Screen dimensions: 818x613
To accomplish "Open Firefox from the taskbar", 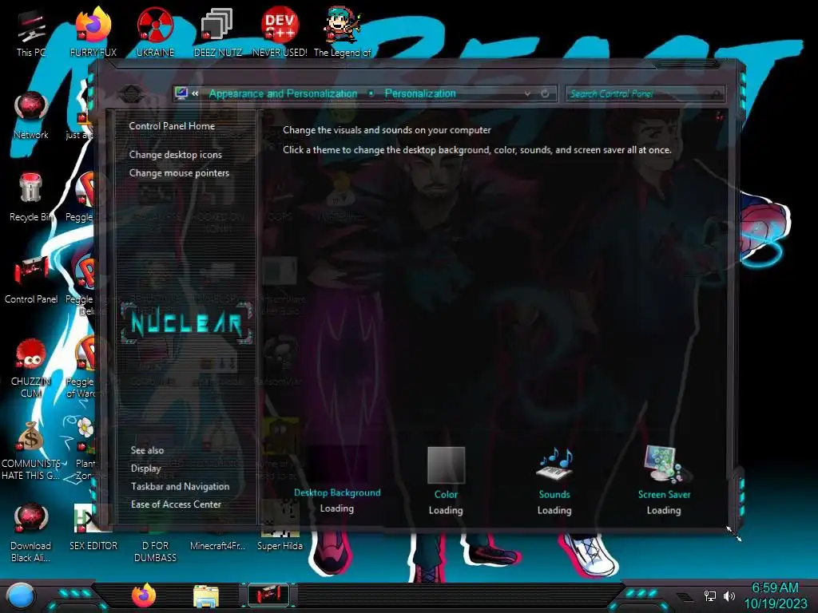I will (144, 595).
